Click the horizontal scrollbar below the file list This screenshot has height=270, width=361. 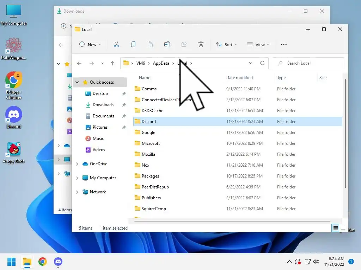click(x=232, y=221)
